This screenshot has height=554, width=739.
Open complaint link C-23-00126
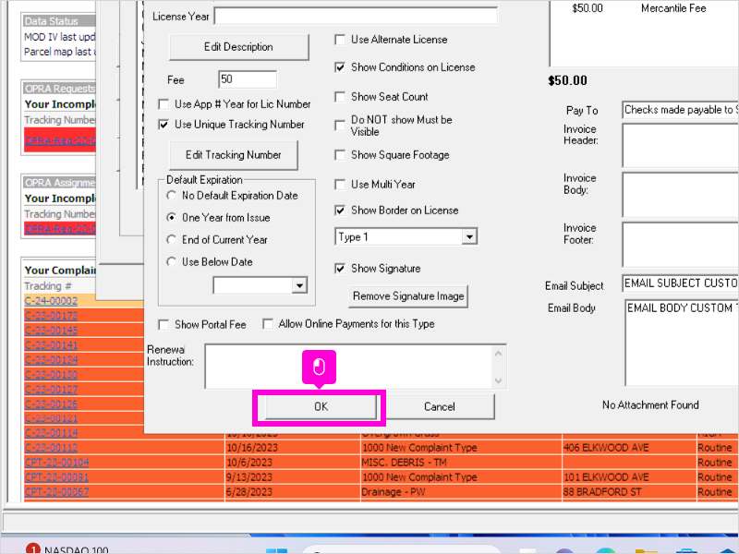51,403
